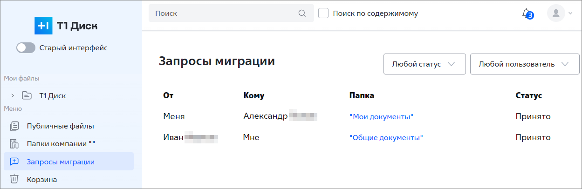Expand the Т1 Диск tree chevron
Screen dimensions: 582x189
13,95
